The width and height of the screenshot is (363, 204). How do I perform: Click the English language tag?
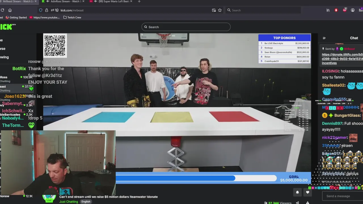click(x=86, y=202)
